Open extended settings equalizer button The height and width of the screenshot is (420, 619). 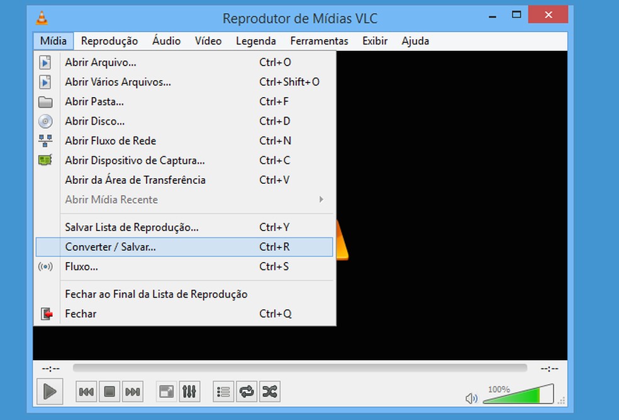189,392
